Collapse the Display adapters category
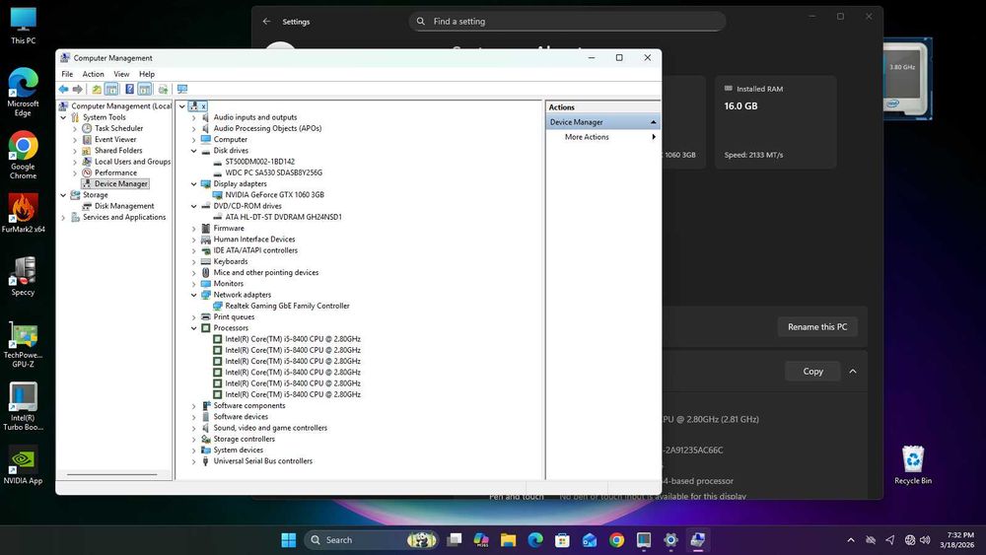 [193, 184]
